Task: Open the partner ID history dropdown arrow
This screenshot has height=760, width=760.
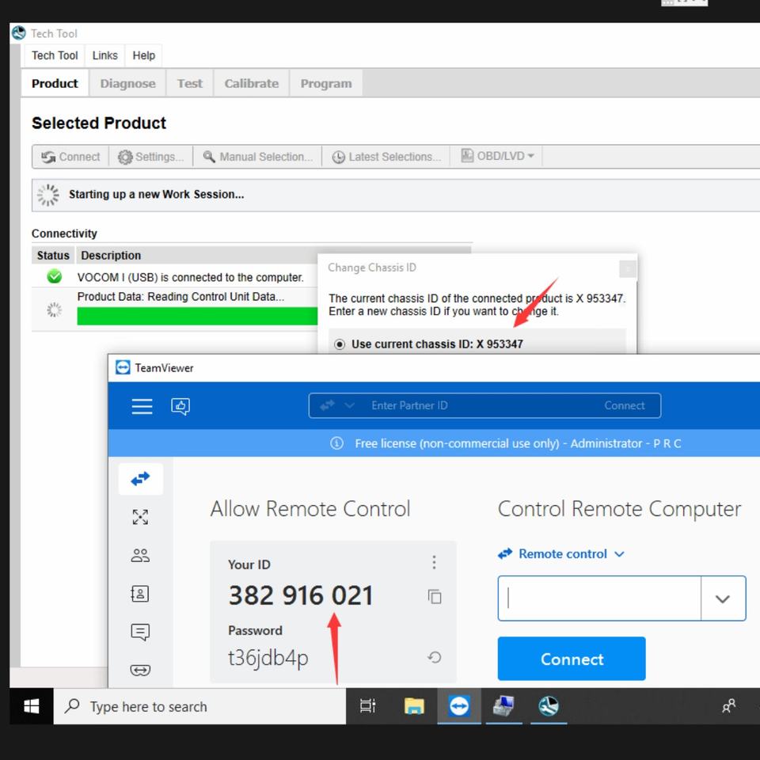Action: pyautogui.click(x=723, y=598)
